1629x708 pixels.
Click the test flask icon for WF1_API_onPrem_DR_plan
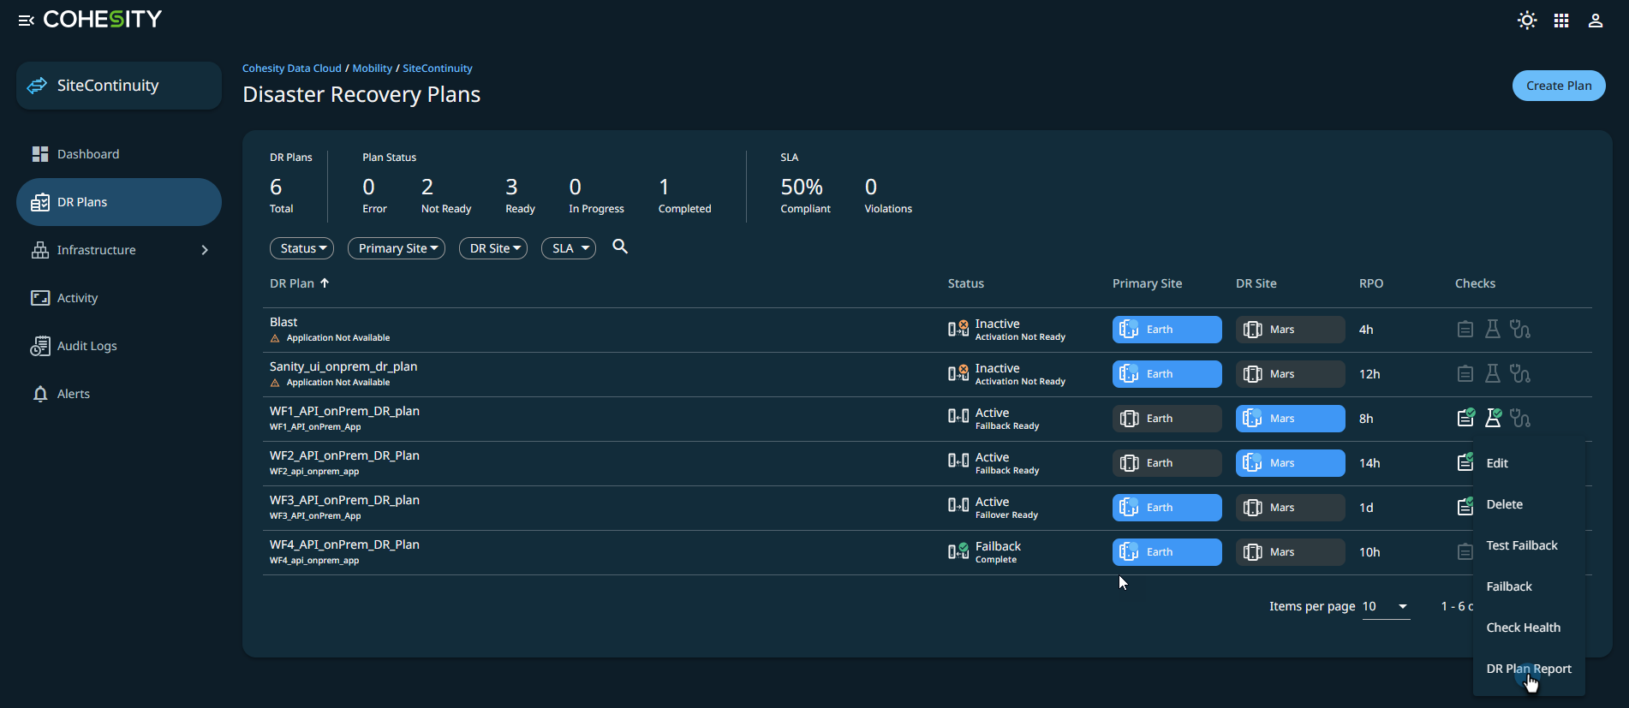pyautogui.click(x=1493, y=419)
